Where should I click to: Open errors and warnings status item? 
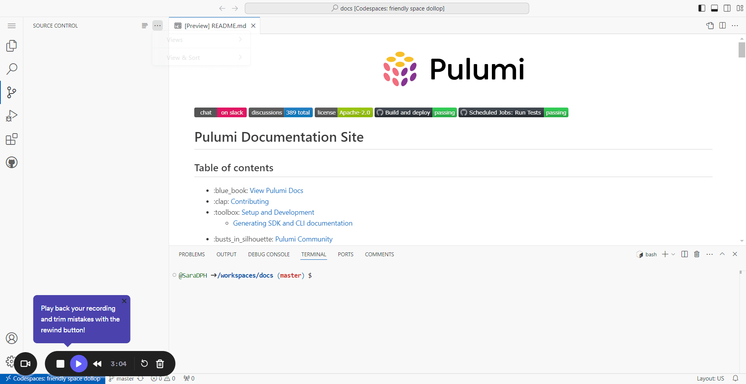[x=163, y=379]
